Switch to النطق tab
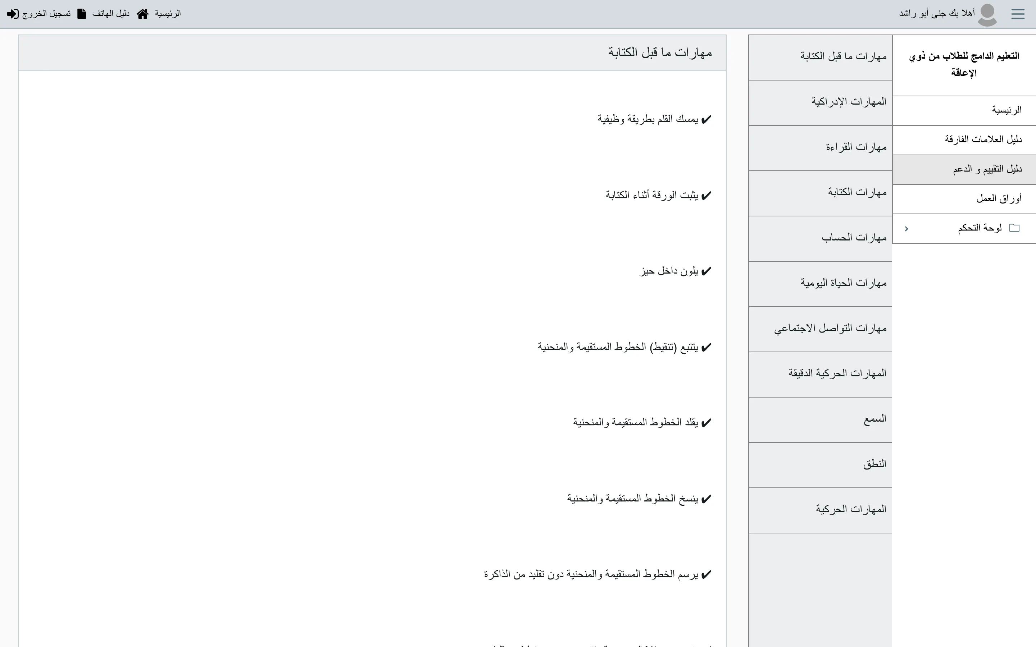 [x=820, y=465]
